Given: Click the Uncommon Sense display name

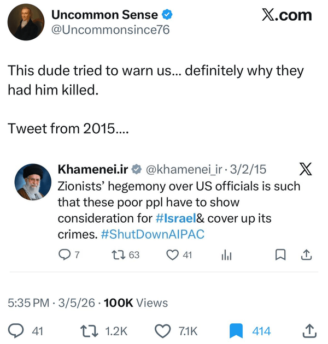Looking at the screenshot, I should tap(104, 15).
